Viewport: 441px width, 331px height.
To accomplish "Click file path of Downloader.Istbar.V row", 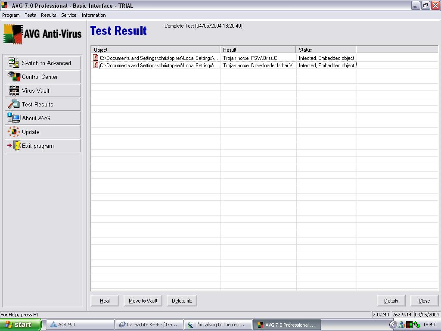I will tap(159, 66).
